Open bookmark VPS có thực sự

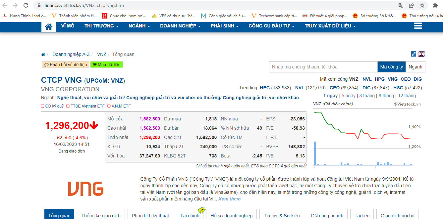[x=174, y=16]
